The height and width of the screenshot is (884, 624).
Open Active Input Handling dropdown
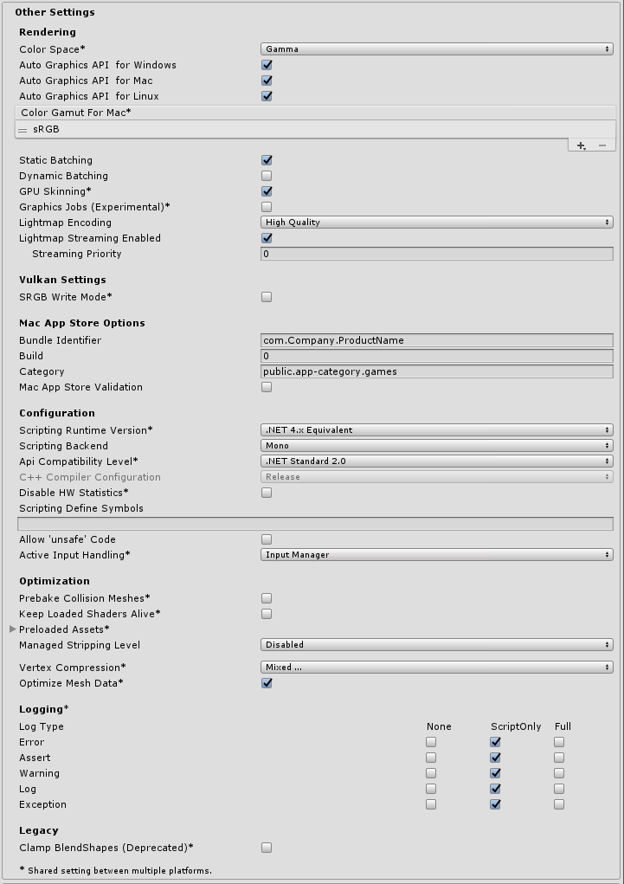tap(436, 555)
